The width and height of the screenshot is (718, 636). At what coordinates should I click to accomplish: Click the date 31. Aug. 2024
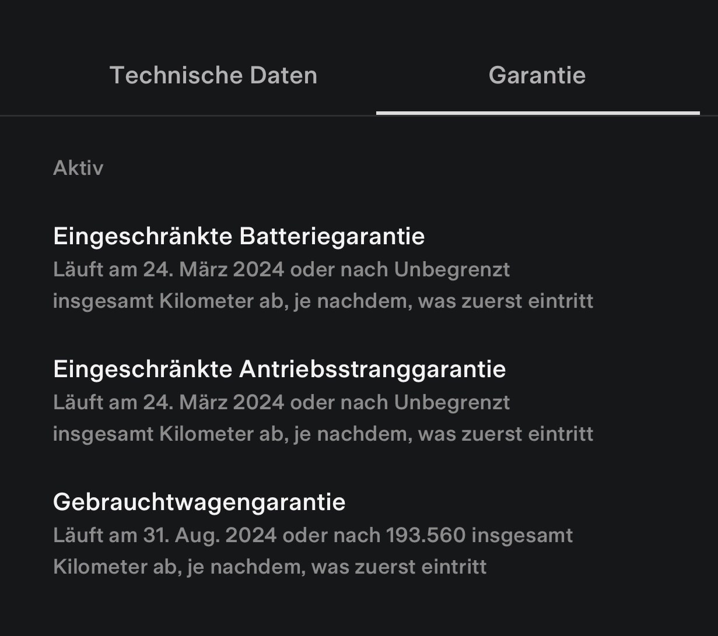coord(210,535)
